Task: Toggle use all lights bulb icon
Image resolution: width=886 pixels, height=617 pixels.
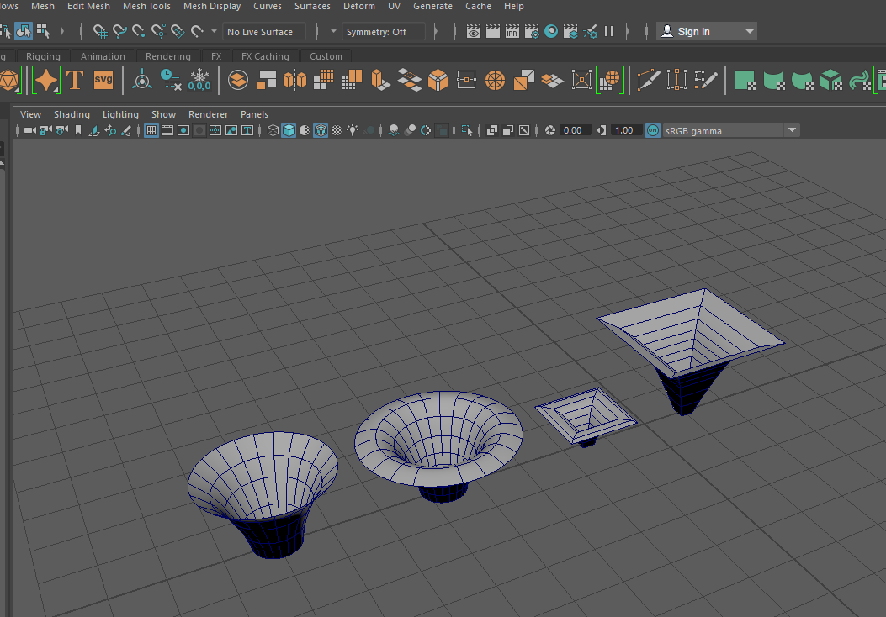Action: pyautogui.click(x=353, y=131)
